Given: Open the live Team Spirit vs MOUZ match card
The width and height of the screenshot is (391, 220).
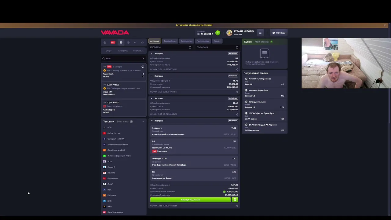Looking at the screenshot, I should coord(124,71).
